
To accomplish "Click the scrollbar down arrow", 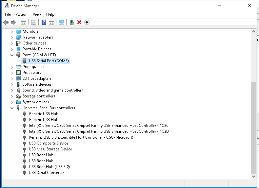I will (253, 176).
